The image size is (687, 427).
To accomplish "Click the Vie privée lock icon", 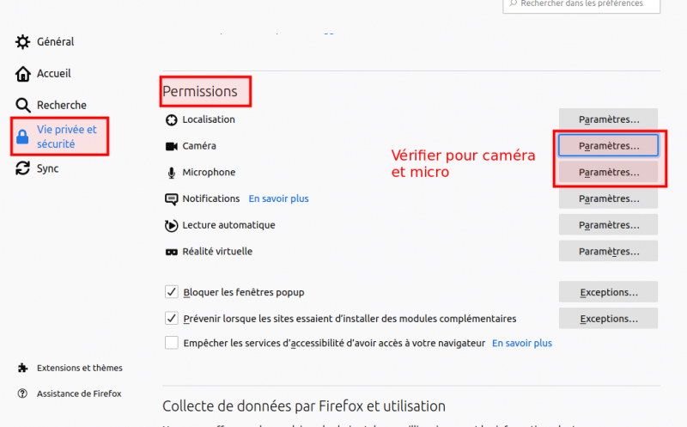I will (x=23, y=137).
